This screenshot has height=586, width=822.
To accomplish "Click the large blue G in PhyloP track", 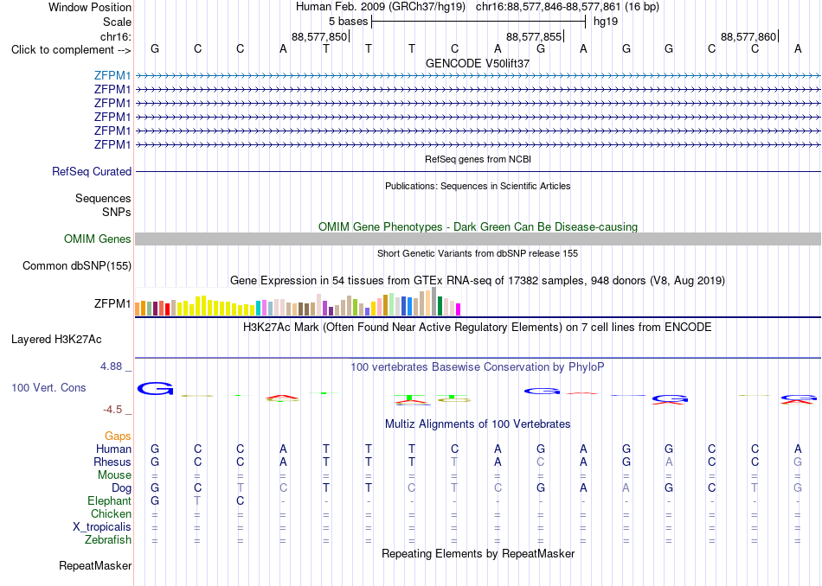I will pos(155,389).
